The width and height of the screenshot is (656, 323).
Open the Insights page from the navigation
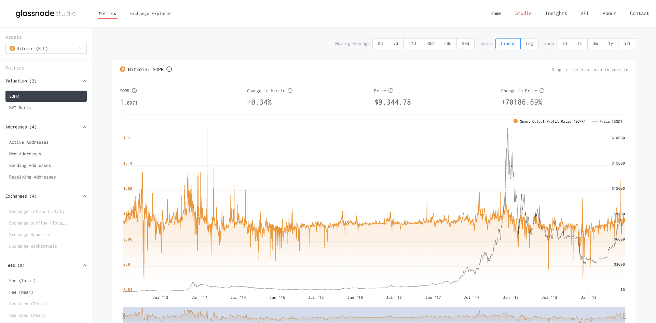(556, 13)
